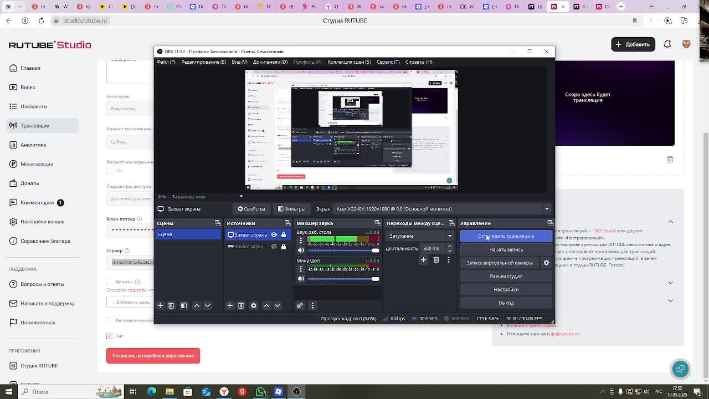This screenshot has height=399, width=709.
Task: Open audio mixer panel three-dot menu
Action: (312, 305)
